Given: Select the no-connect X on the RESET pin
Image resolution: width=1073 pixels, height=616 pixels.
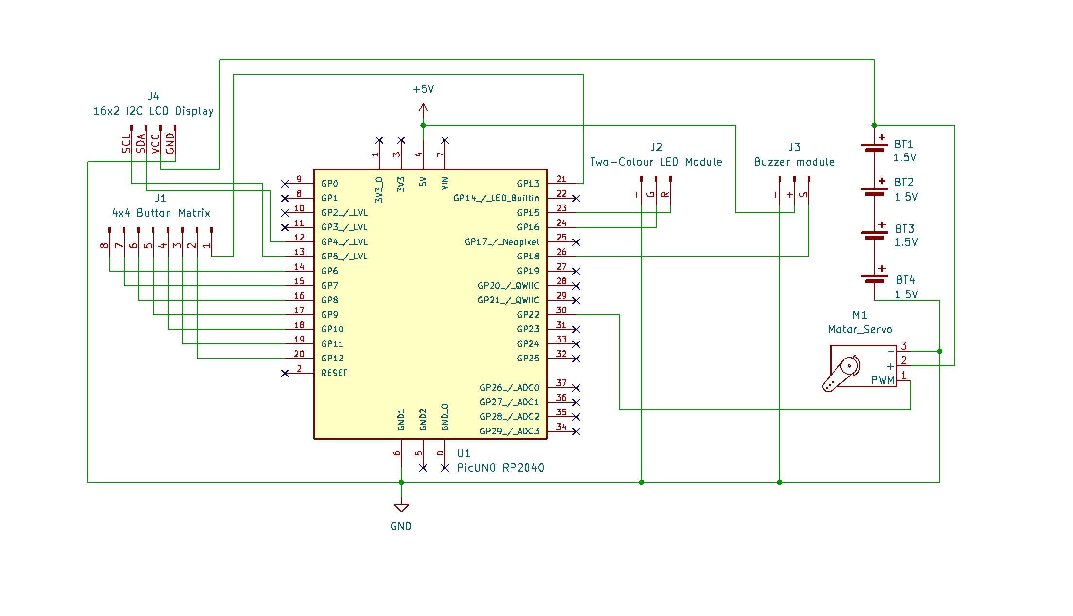Looking at the screenshot, I should (284, 373).
